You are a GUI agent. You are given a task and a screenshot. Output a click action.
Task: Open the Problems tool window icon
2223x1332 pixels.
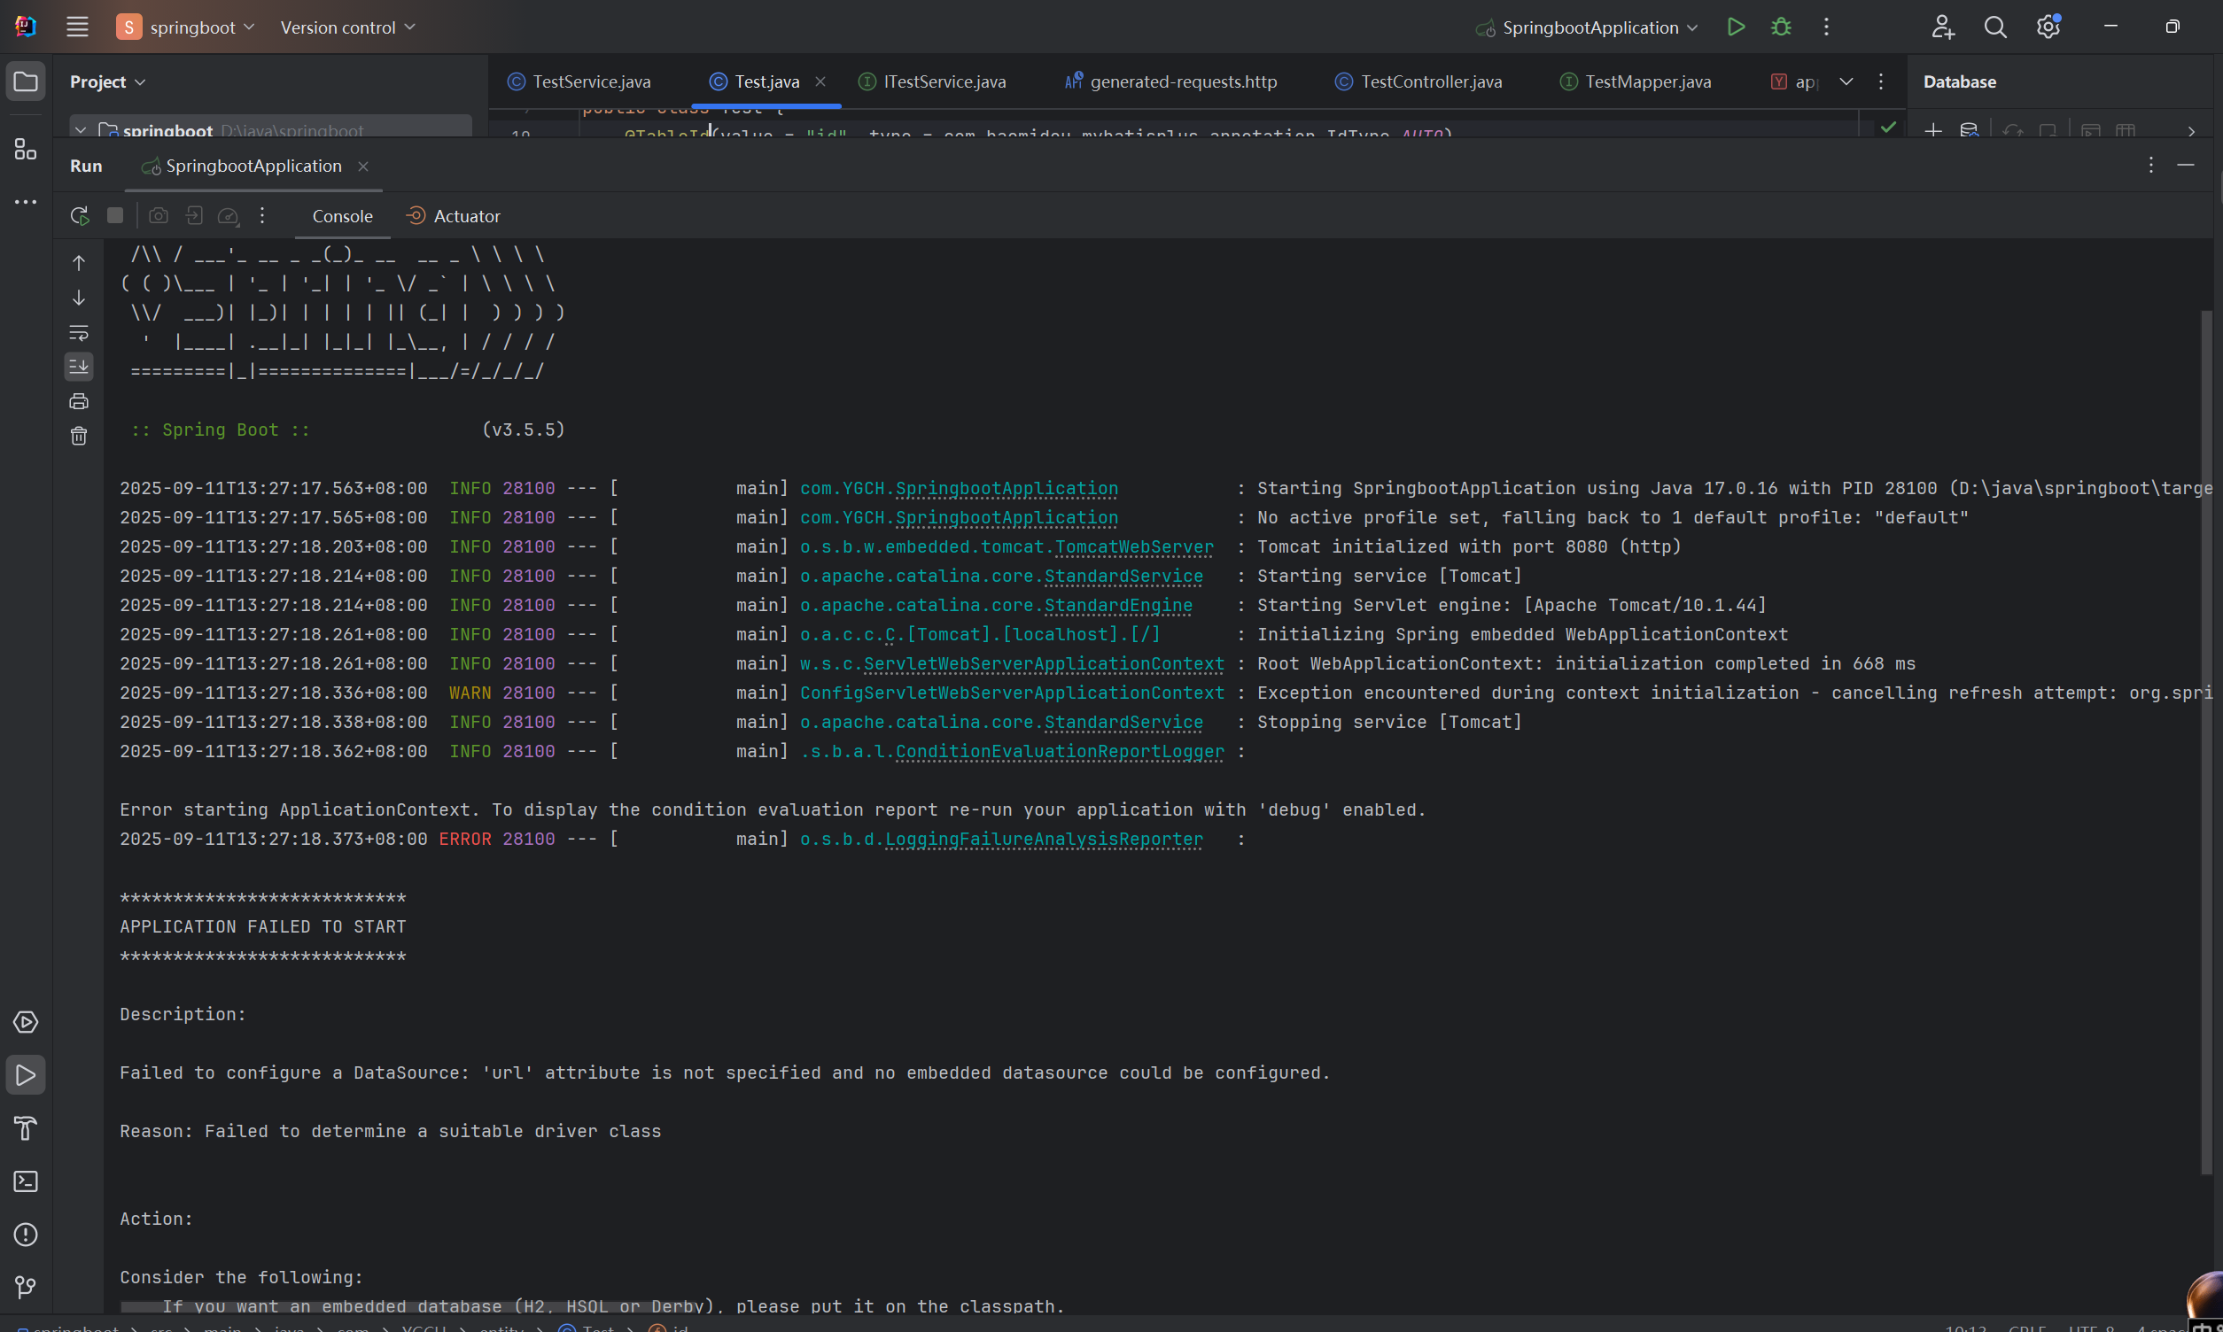(25, 1235)
